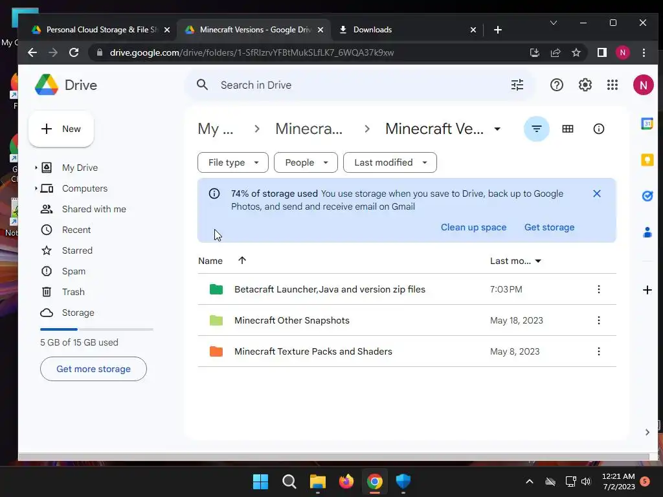Click Get storage link
The image size is (663, 497).
549,227
